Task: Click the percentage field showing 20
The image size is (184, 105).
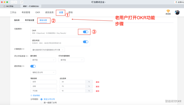Action: point(73,82)
